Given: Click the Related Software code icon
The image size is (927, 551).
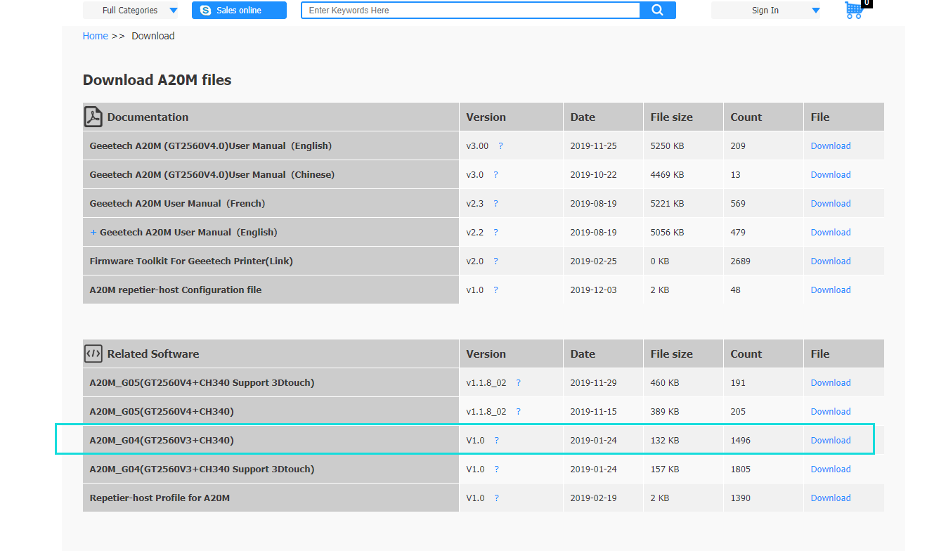Looking at the screenshot, I should tap(93, 354).
